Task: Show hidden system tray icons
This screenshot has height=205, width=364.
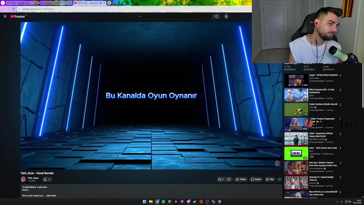Action: [337, 202]
